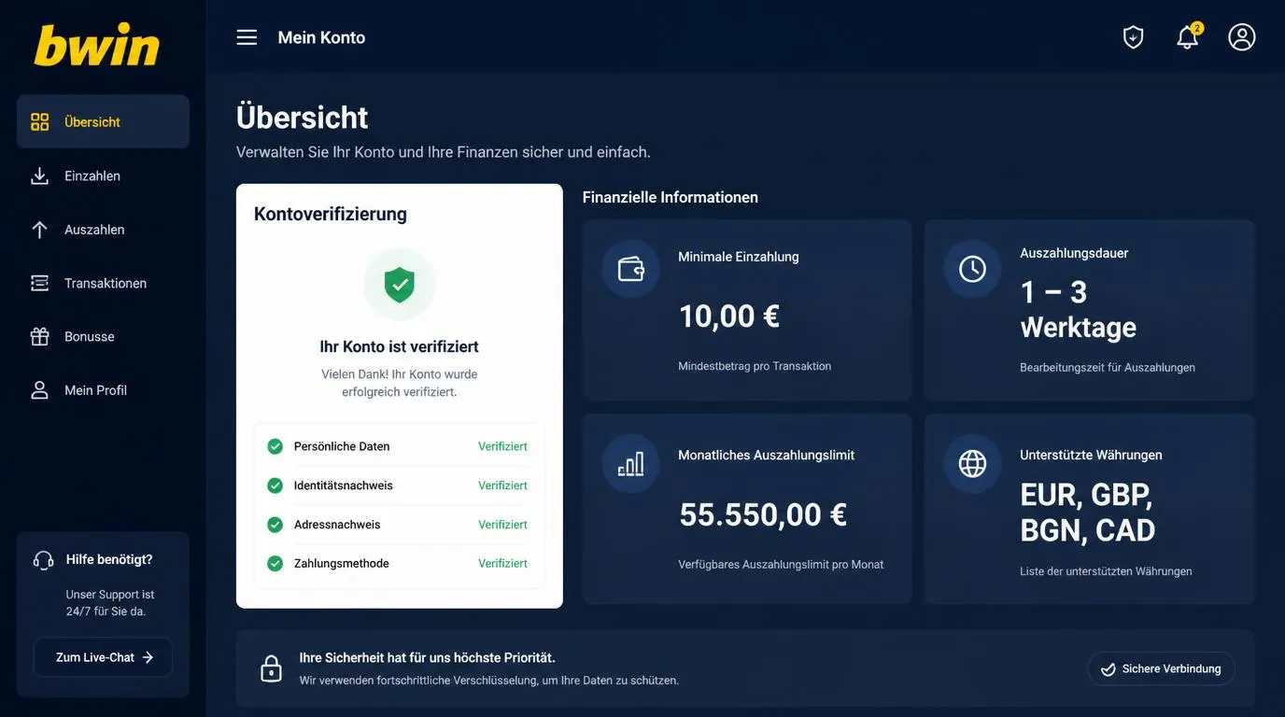Click the headset icon beside Hilfe benötigt
This screenshot has height=717, width=1285.
(x=43, y=560)
